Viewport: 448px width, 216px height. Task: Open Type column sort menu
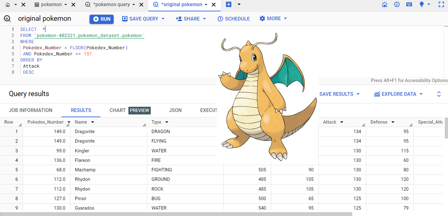(x=167, y=122)
